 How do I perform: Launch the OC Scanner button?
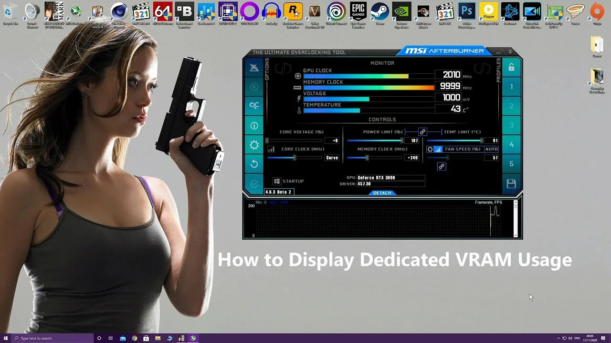254,106
